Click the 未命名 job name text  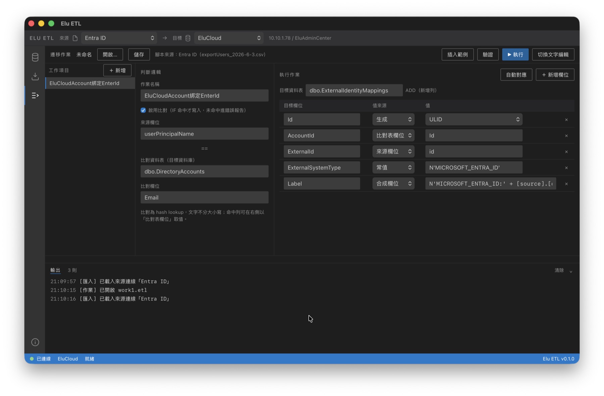pyautogui.click(x=84, y=55)
